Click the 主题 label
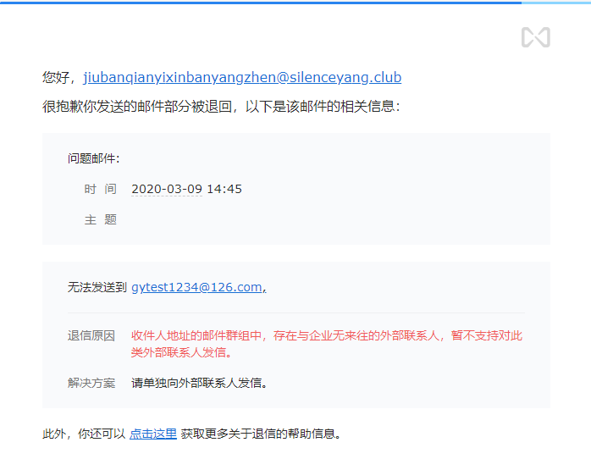The image size is (591, 459). pyautogui.click(x=100, y=219)
